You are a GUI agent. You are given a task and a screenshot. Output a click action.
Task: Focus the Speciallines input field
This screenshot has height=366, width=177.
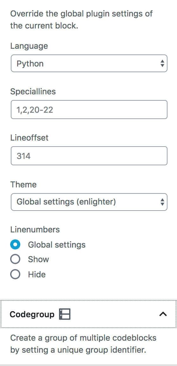(x=89, y=110)
